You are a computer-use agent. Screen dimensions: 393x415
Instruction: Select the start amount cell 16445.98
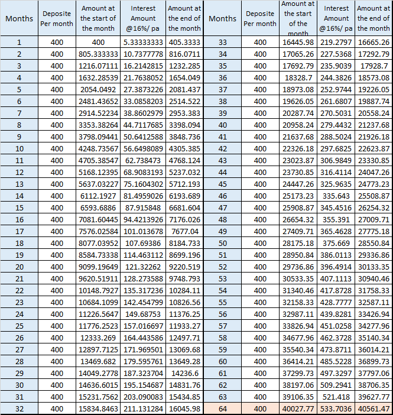(298, 42)
